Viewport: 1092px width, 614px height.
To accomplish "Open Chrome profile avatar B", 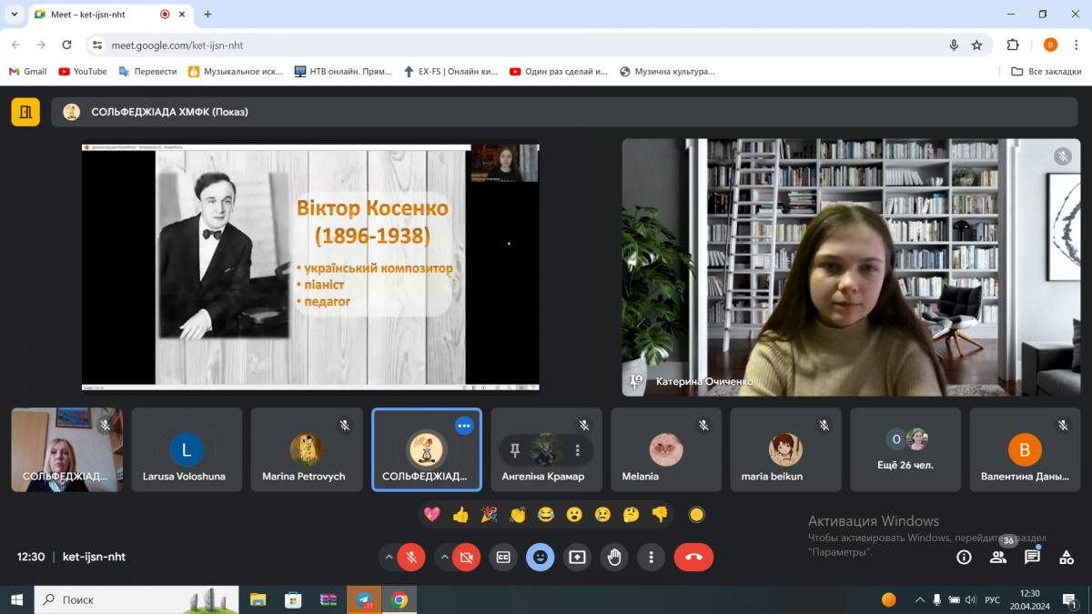I will click(1050, 45).
